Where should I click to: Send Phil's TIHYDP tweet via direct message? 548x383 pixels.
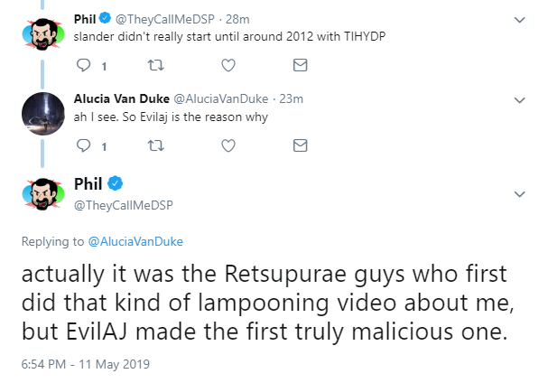(x=301, y=65)
